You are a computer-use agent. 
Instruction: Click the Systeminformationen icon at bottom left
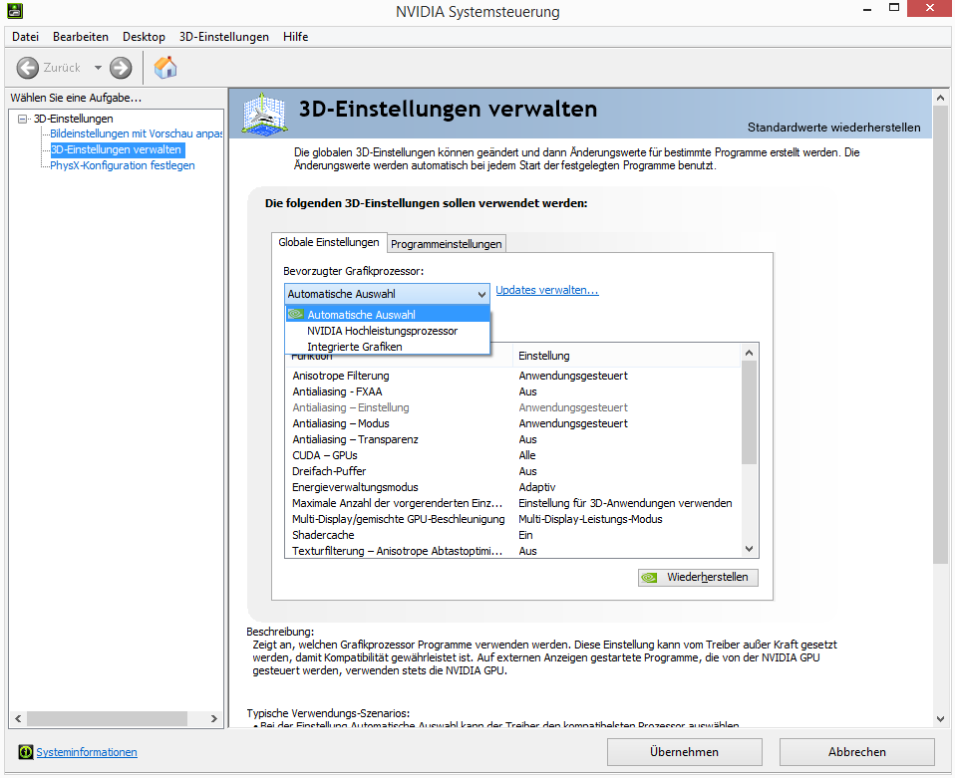[x=26, y=752]
